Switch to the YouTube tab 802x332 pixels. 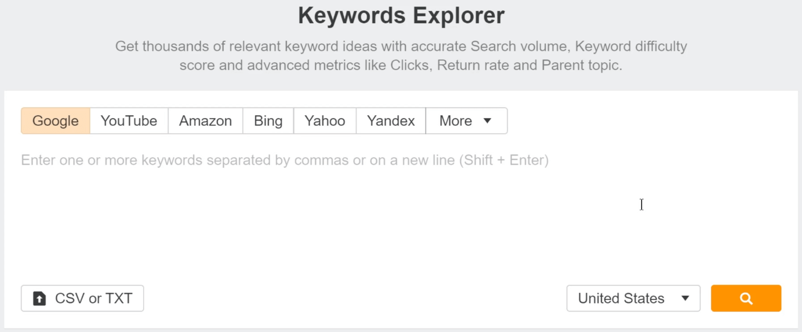(128, 121)
